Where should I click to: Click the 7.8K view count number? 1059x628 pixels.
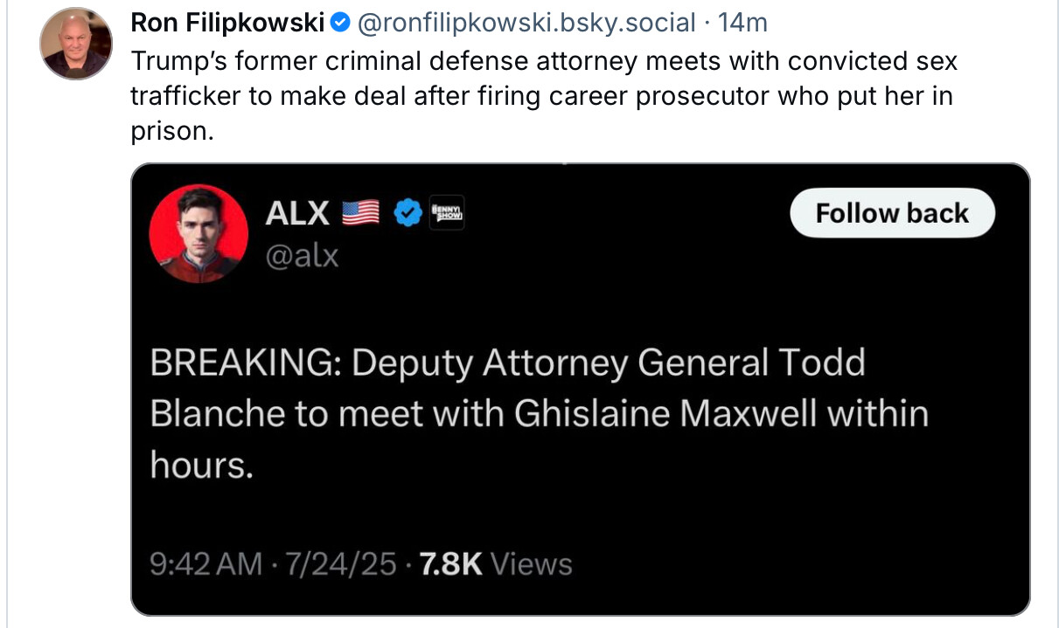click(451, 563)
